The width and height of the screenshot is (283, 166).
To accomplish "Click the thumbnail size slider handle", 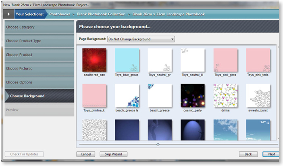I will pyautogui.click(x=158, y=144).
